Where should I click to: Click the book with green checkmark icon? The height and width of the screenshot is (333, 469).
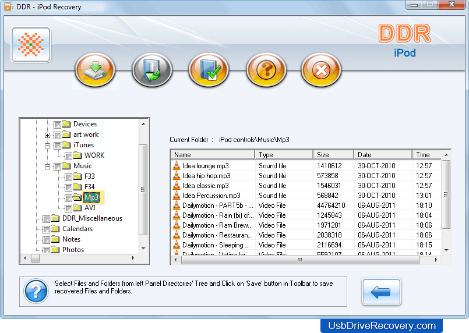point(209,70)
